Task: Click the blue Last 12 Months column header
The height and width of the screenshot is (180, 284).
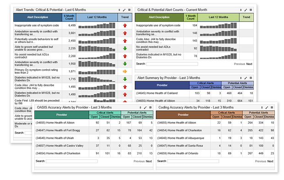Action: coord(97,17)
